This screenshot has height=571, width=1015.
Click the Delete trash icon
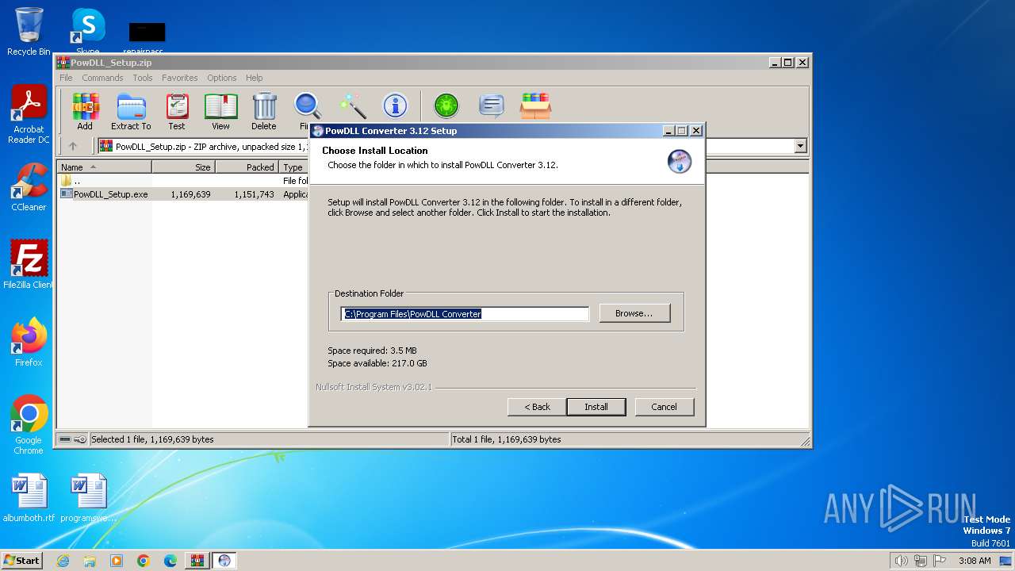click(264, 111)
